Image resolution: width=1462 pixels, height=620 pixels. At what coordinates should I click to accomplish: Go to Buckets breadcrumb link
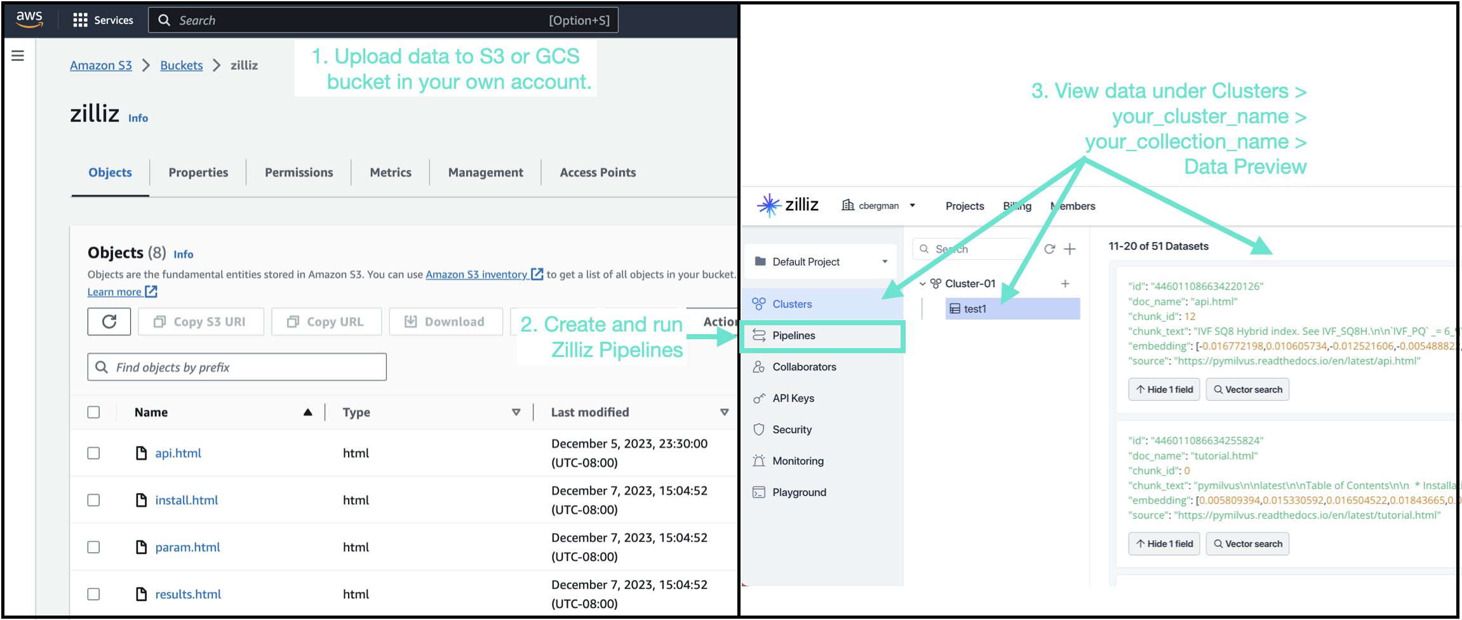[182, 65]
